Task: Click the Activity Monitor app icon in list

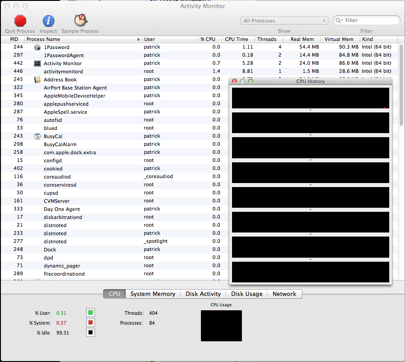Action: [37, 63]
